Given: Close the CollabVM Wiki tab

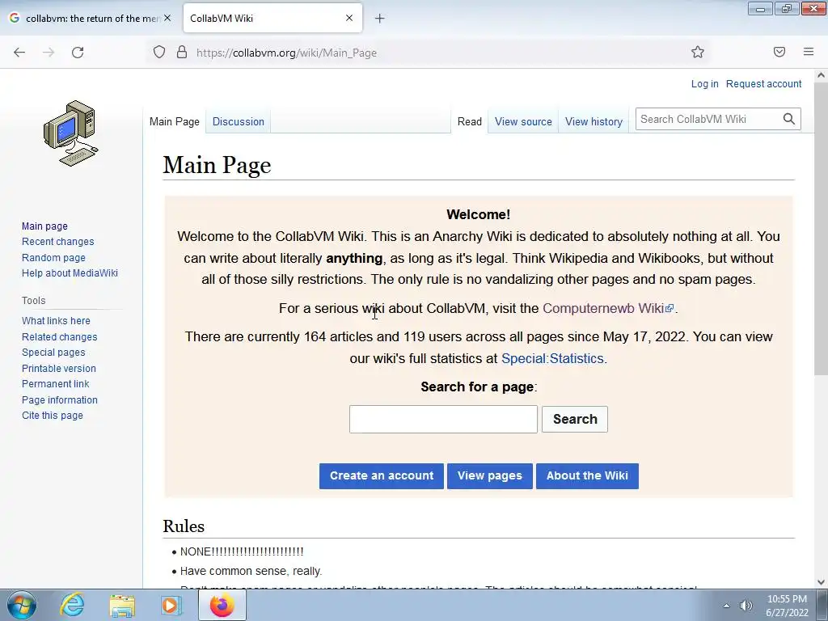Looking at the screenshot, I should [349, 18].
